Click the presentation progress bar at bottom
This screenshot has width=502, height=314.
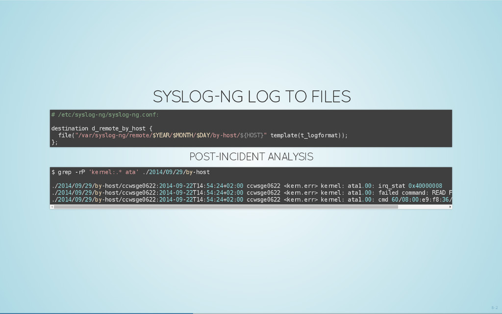click(251, 313)
